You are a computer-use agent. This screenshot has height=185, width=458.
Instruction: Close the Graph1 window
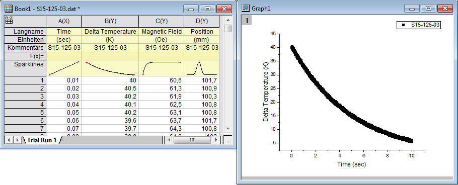445,9
